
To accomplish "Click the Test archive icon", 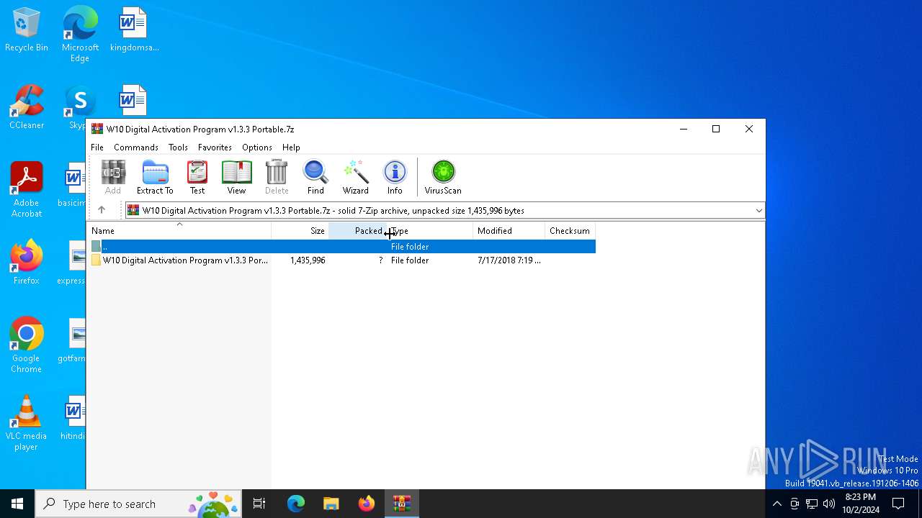I will 197,177.
